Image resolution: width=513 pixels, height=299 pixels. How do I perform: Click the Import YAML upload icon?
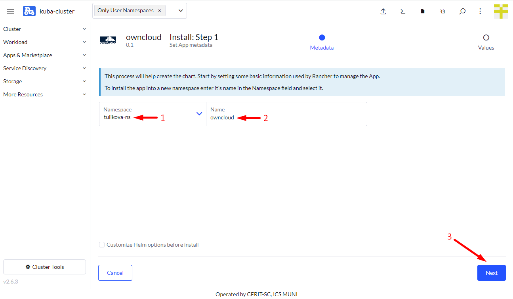click(x=383, y=11)
